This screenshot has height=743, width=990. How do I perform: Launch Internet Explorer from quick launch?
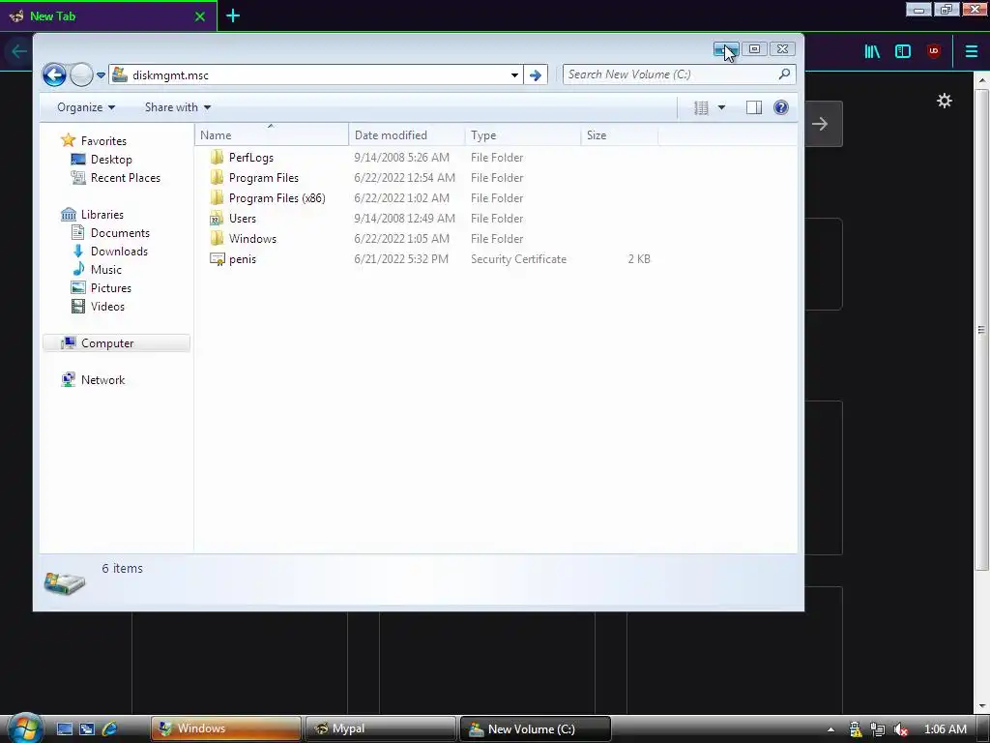(109, 728)
